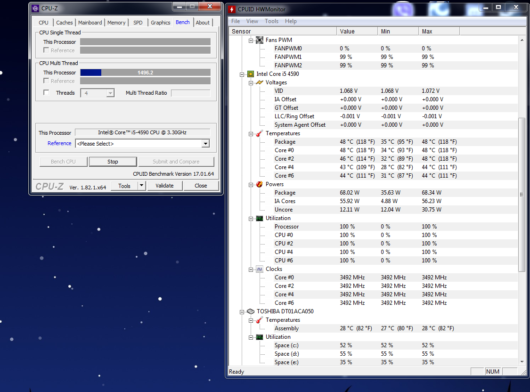Collapse the TOSHIBA Temperatures node
This screenshot has height=392, width=530.
point(251,320)
